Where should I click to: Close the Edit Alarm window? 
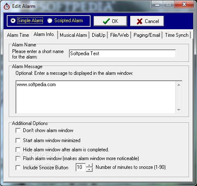[184, 5]
